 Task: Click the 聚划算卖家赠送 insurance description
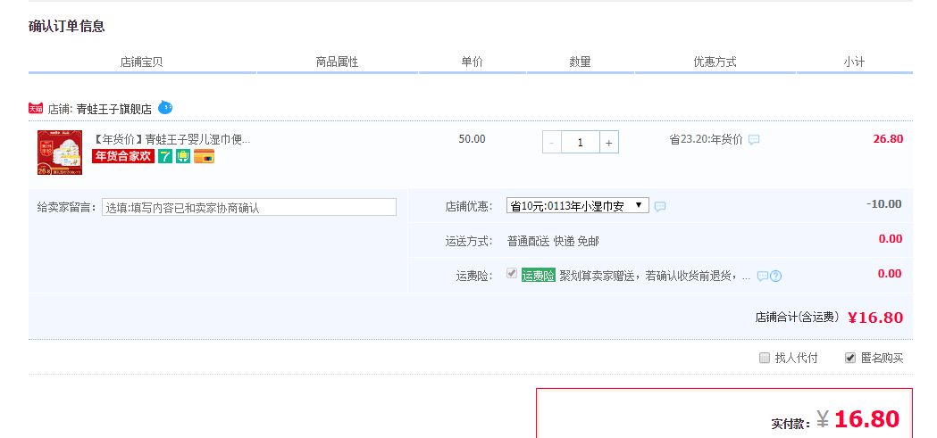655,277
